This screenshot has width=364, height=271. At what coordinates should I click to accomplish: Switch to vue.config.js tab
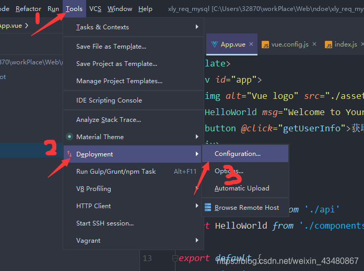[x=290, y=44]
